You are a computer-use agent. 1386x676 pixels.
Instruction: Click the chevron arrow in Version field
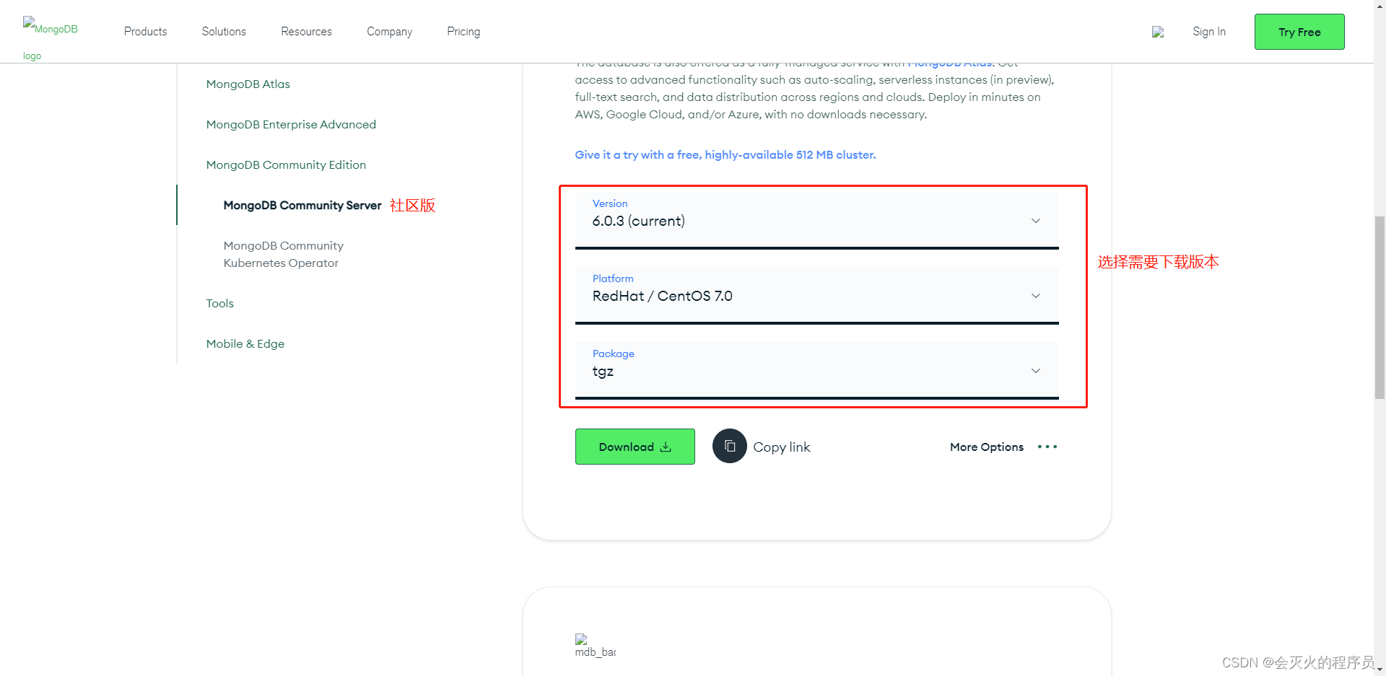click(1035, 221)
